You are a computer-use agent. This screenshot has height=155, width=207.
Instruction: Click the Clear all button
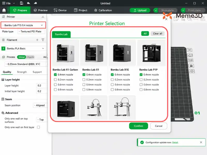pos(158,34)
